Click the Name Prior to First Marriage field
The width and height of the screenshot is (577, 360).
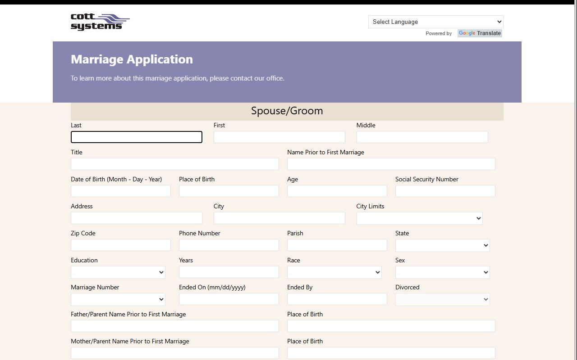(x=391, y=164)
